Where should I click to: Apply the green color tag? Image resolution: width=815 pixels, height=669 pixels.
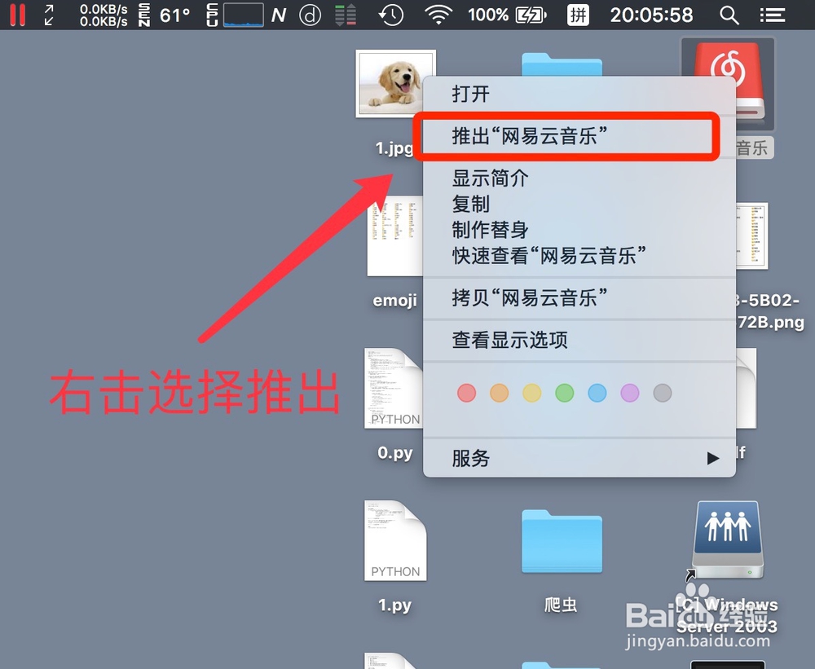point(564,393)
